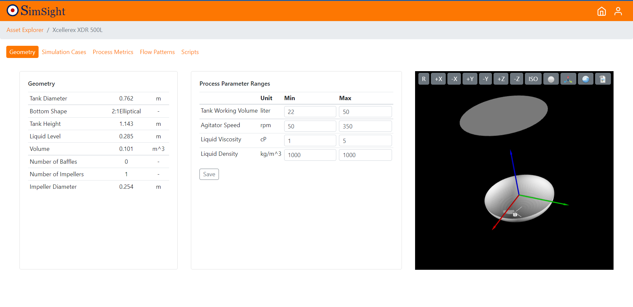Image resolution: width=633 pixels, height=307 pixels.
Task: Click the Agitator Speed Max field
Action: [365, 126]
